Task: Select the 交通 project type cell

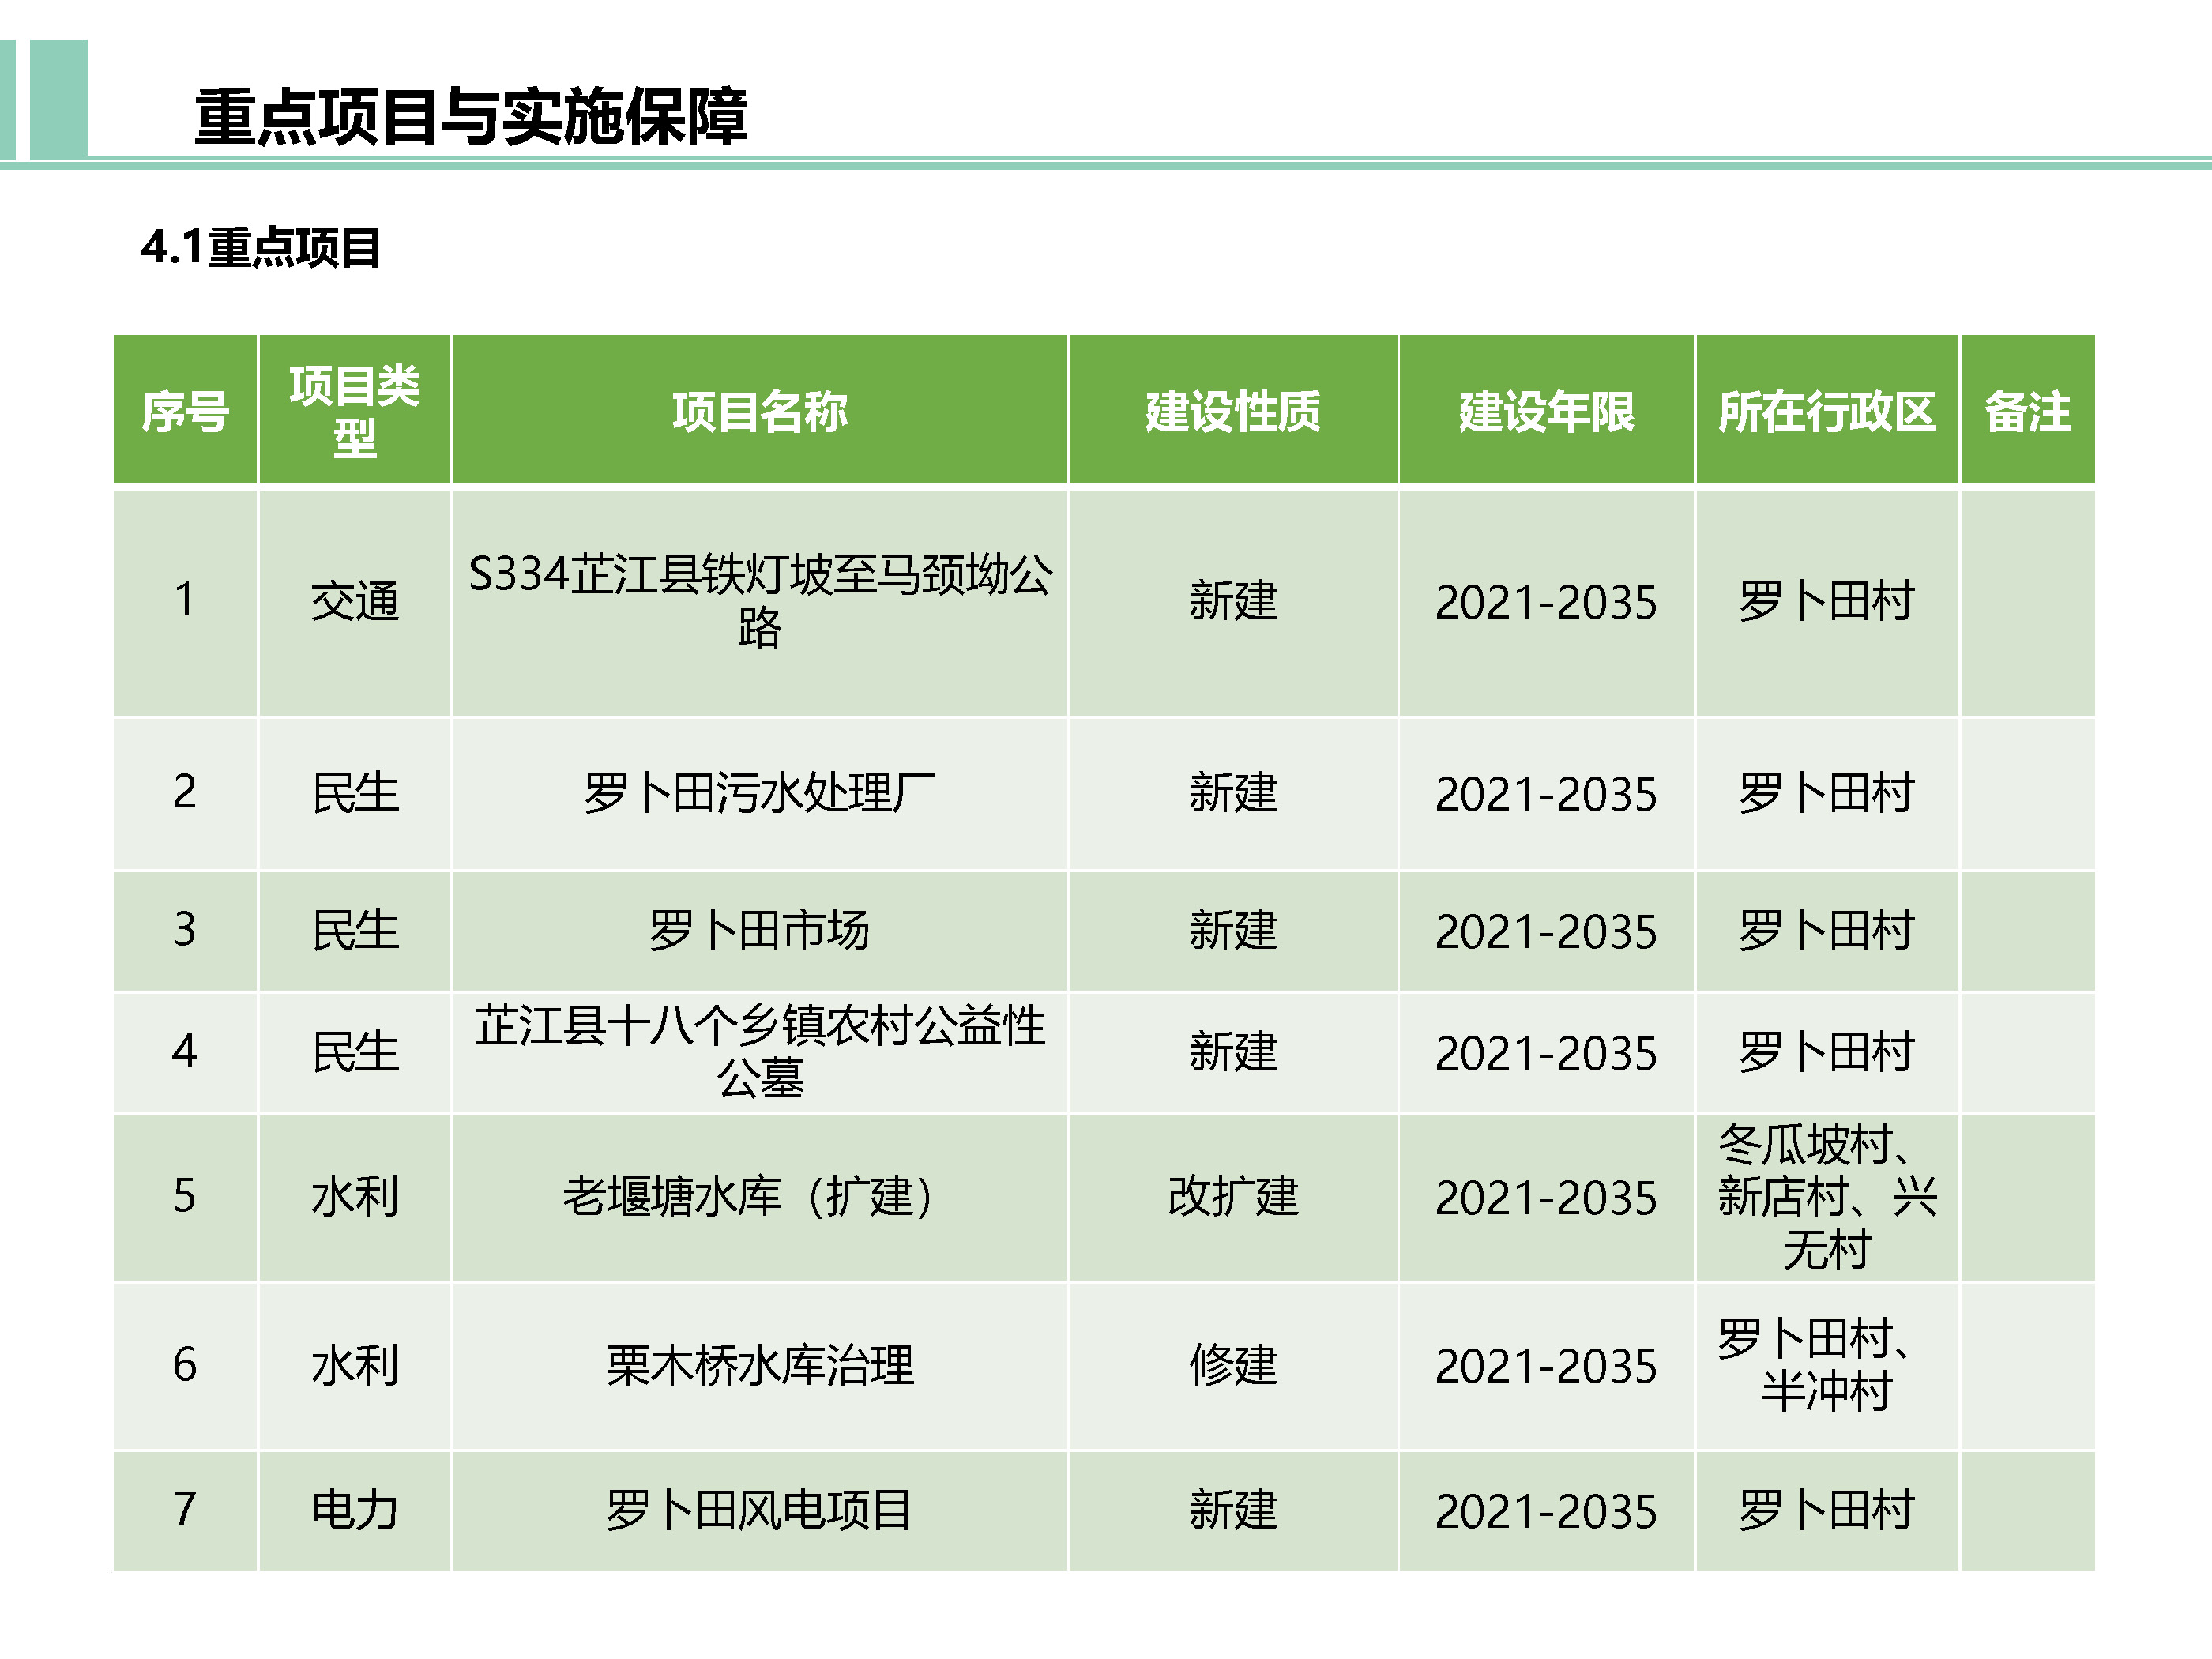Action: (x=354, y=601)
